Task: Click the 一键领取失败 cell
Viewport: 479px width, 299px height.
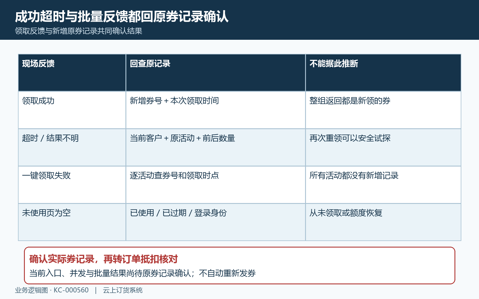Action: click(72, 185)
